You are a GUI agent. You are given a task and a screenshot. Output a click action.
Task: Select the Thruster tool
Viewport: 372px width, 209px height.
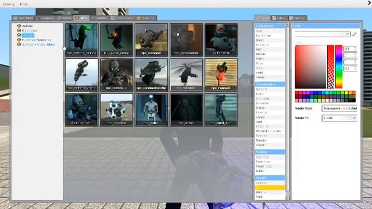pos(270,140)
